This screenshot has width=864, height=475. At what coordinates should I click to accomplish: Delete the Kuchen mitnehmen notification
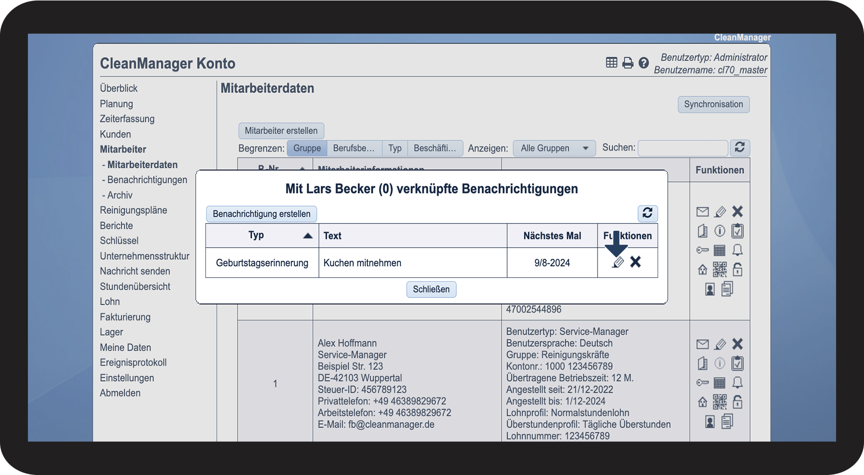point(635,262)
